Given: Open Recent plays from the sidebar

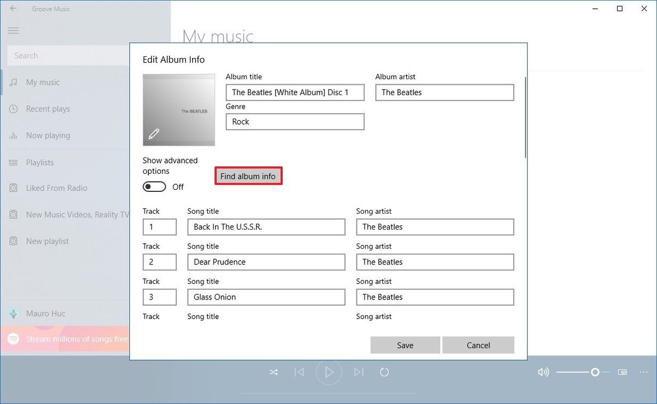Looking at the screenshot, I should [12, 109].
